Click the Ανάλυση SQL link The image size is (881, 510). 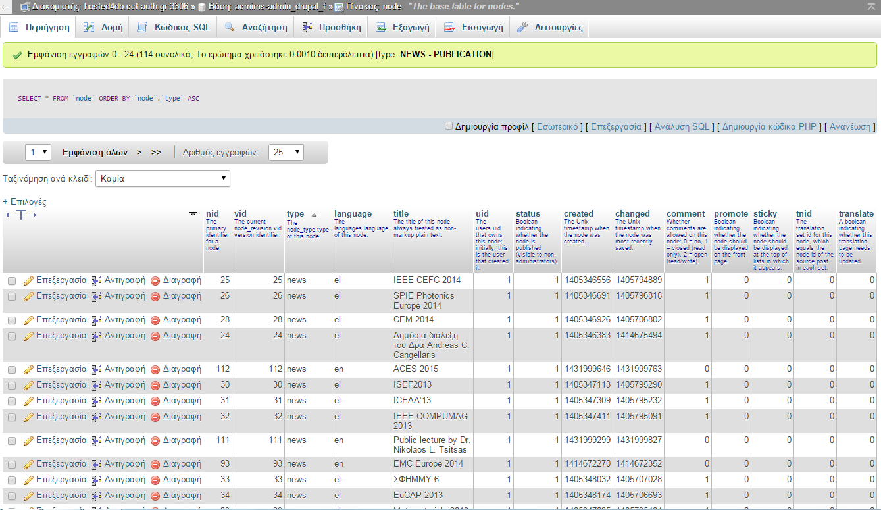click(682, 126)
